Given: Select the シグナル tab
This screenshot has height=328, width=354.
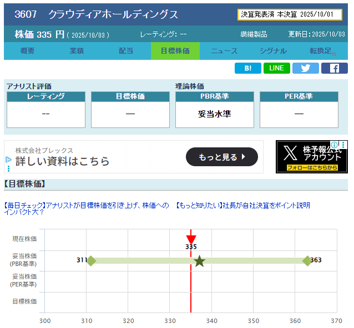Looking at the screenshot, I should (x=273, y=51).
